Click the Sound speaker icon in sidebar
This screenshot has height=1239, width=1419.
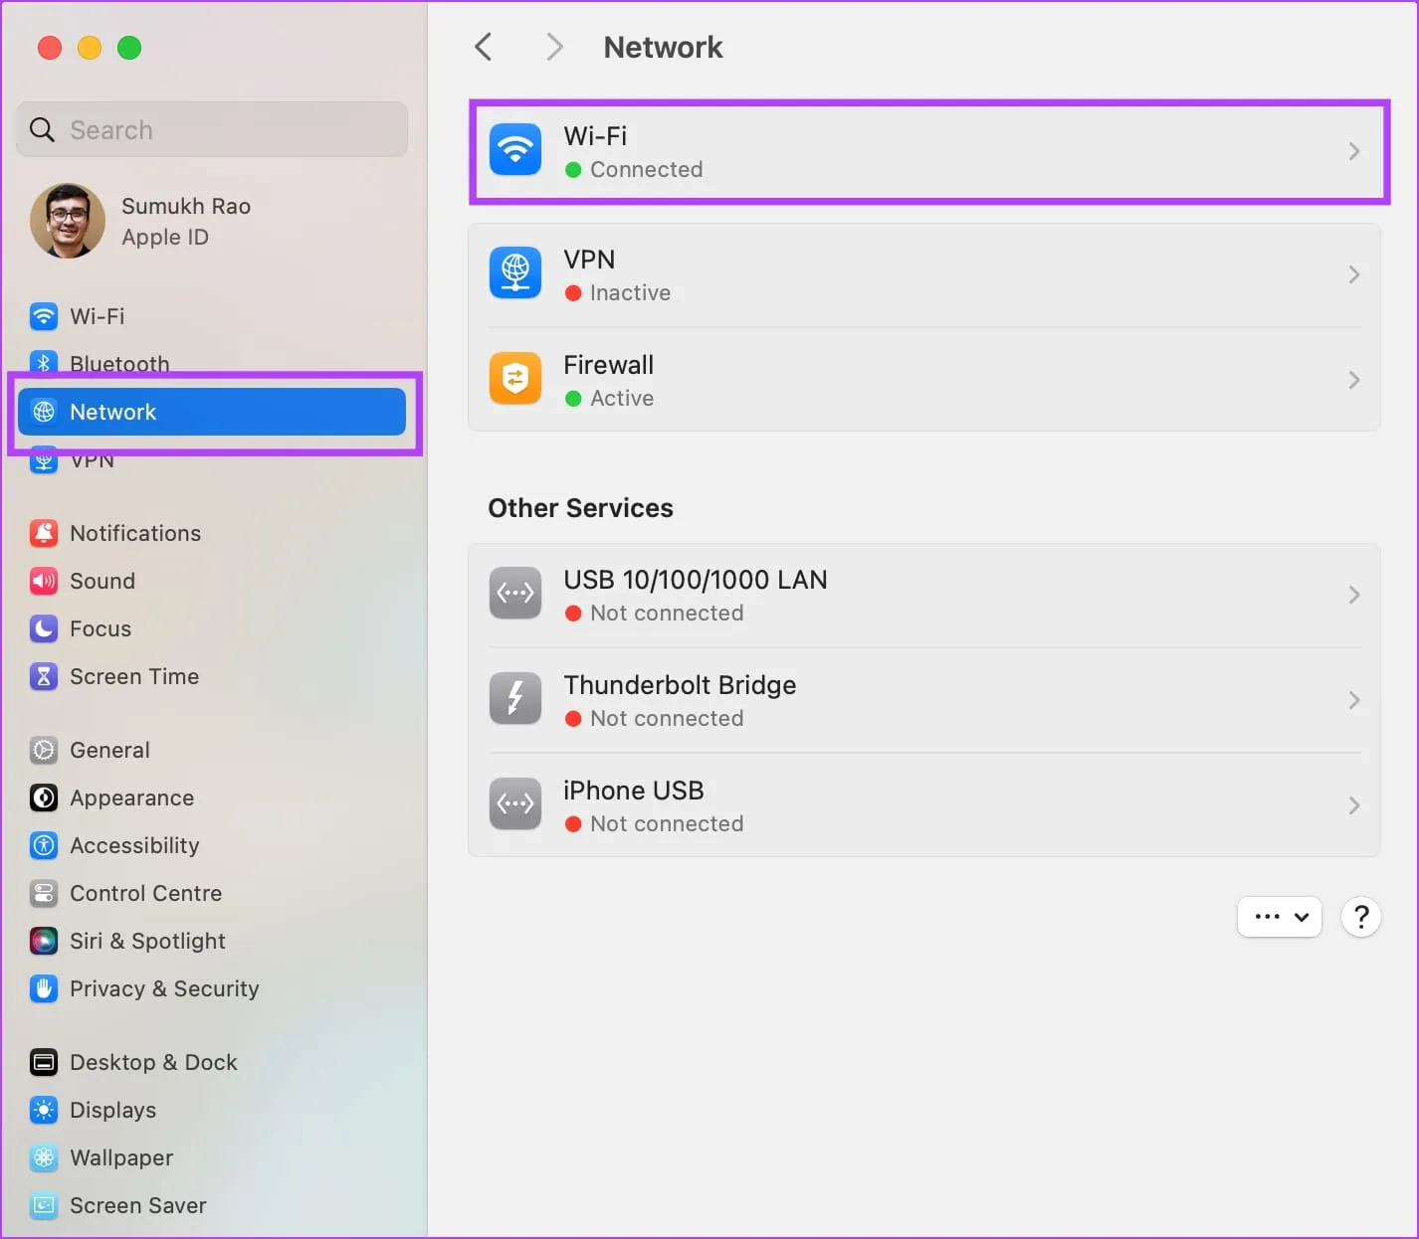(x=44, y=581)
